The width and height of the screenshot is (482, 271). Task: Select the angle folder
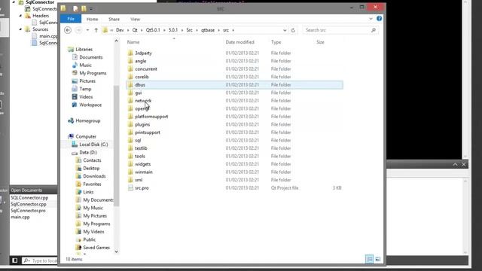point(141,61)
